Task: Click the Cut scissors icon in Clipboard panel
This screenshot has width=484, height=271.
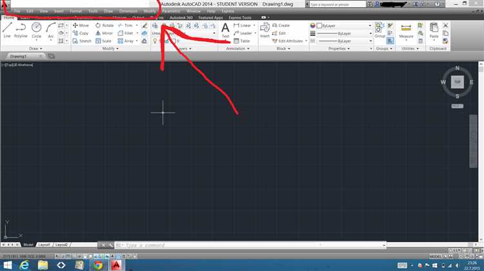Action: click(x=445, y=25)
